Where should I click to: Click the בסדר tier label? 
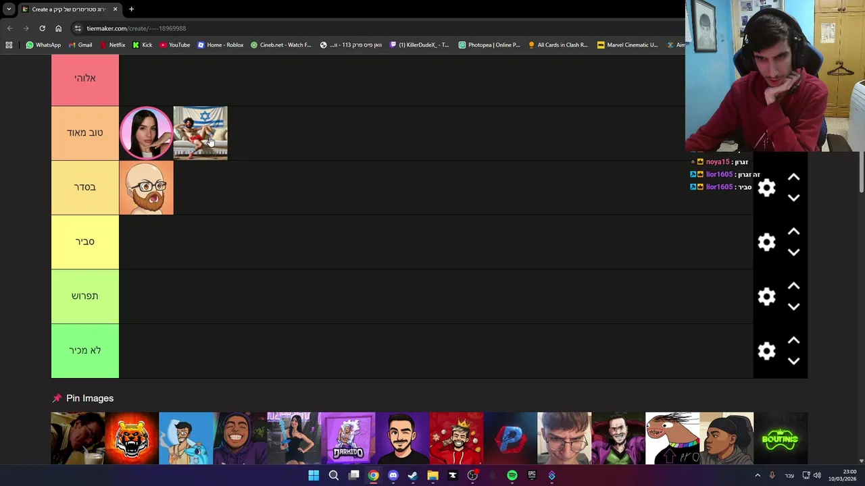85,188
